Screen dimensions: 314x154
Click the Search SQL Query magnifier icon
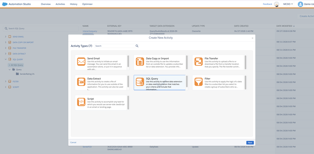coord(6,29)
